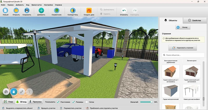Click the 98% scale value
The width and height of the screenshot is (208, 110).
(x=156, y=102)
